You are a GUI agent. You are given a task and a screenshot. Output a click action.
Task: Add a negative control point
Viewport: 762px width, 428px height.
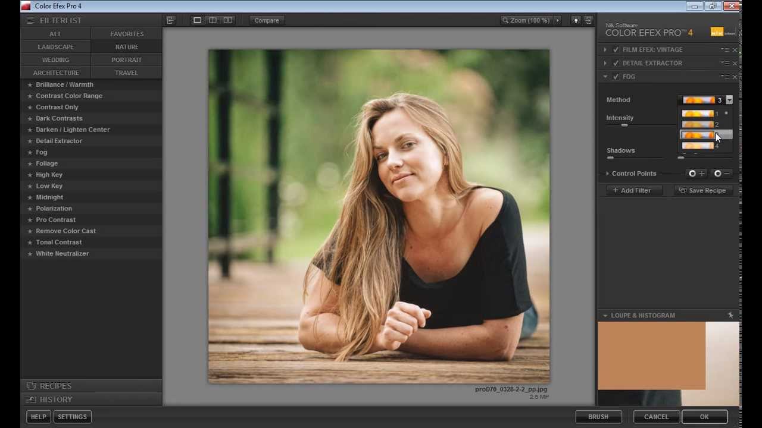(x=722, y=174)
